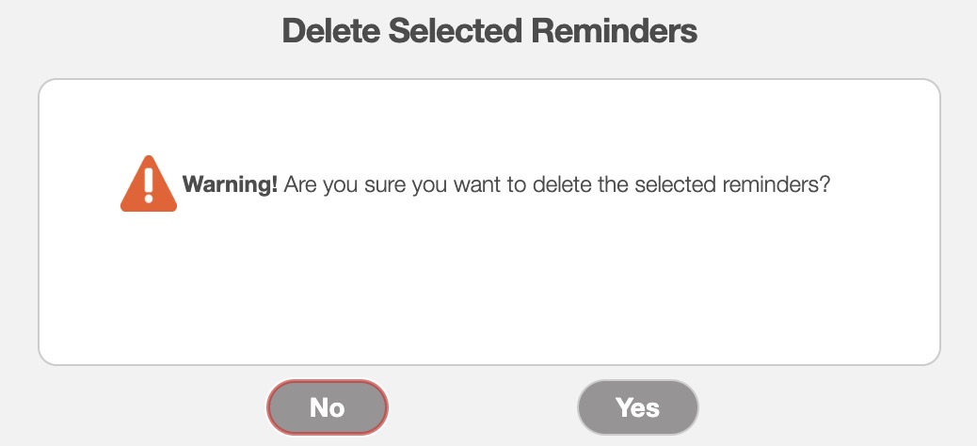Click the bold "Warning!" label
The height and width of the screenshot is (446, 977).
230,184
